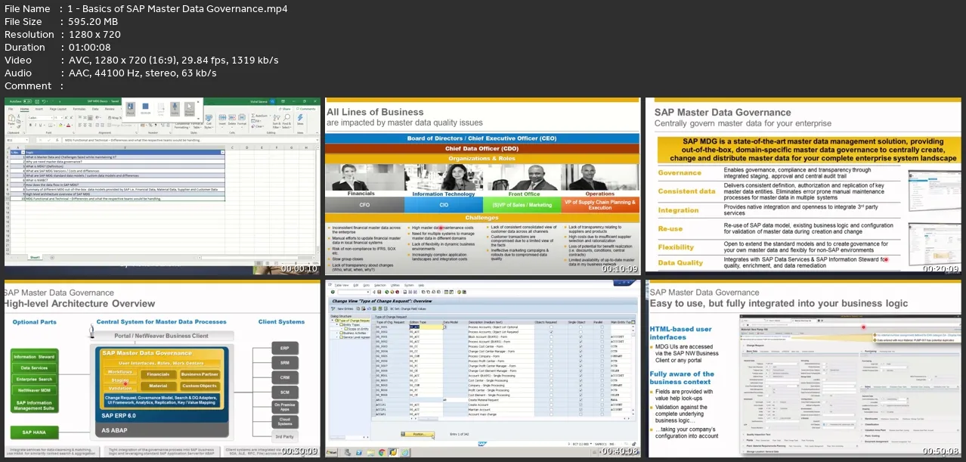
Task: Click the Save disk icon in SAP toolbar
Action: point(379,292)
